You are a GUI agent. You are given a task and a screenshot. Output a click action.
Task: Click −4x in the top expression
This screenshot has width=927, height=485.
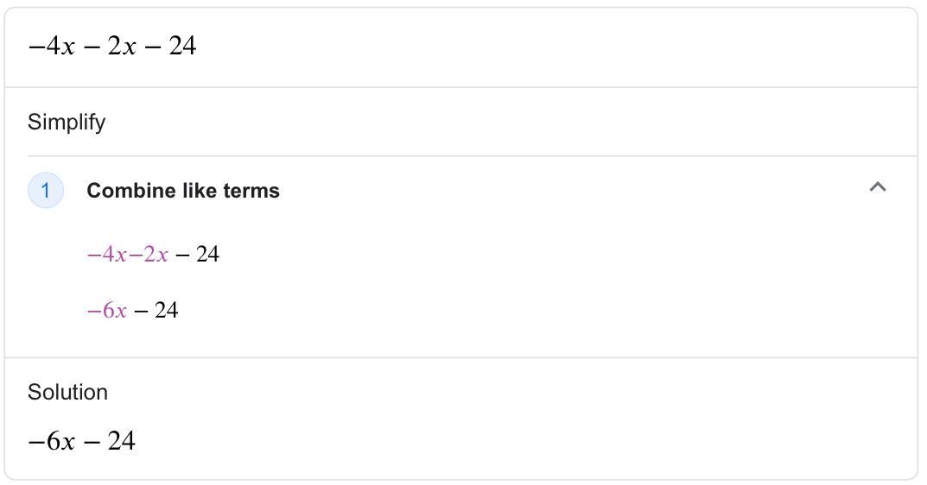[52, 47]
